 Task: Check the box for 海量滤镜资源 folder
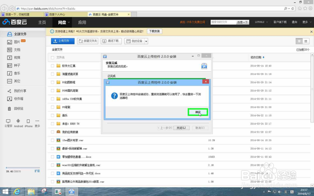point(52,74)
